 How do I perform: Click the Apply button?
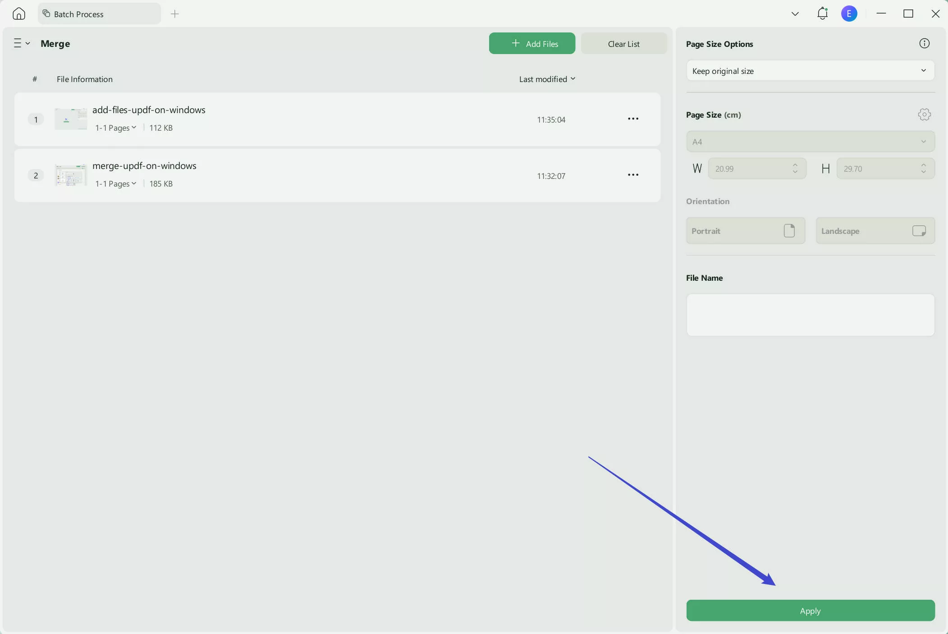tap(810, 611)
